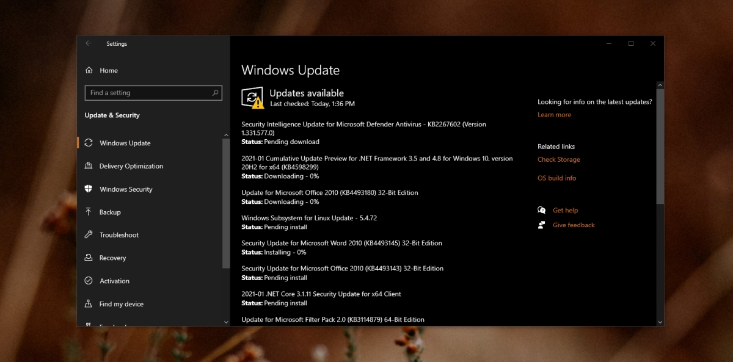The width and height of the screenshot is (733, 362).
Task: Click the Updates available status text
Action: click(307, 93)
